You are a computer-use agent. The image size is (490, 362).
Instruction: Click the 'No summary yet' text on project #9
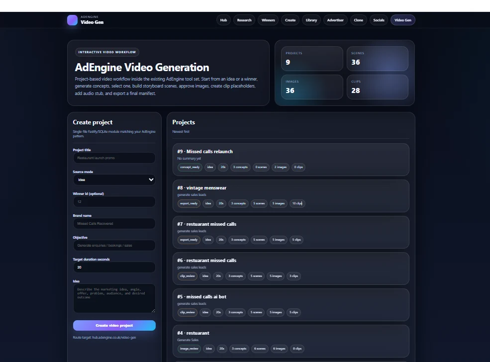tap(189, 158)
